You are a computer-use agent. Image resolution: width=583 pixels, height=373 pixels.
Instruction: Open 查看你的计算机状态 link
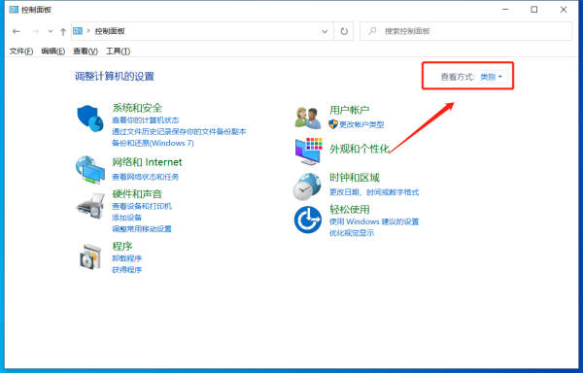click(146, 120)
